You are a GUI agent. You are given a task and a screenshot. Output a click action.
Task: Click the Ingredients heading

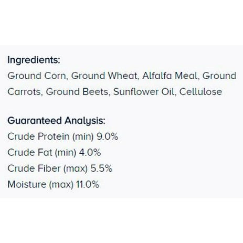[34, 60]
